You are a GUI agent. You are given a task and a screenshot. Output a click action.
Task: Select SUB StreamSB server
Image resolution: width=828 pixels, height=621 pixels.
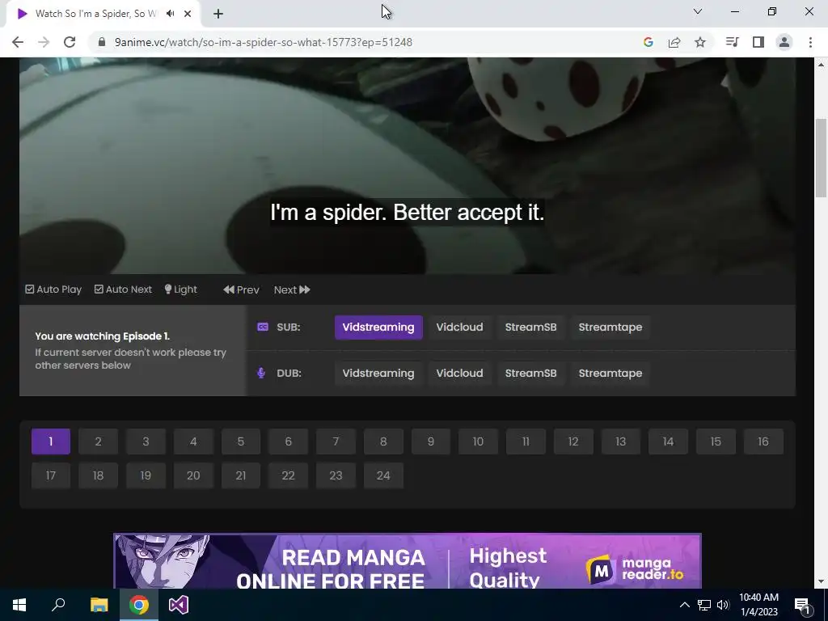coord(530,327)
